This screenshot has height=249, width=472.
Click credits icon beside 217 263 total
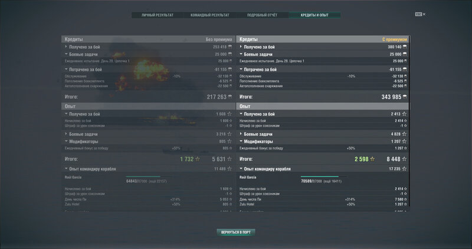(x=231, y=97)
